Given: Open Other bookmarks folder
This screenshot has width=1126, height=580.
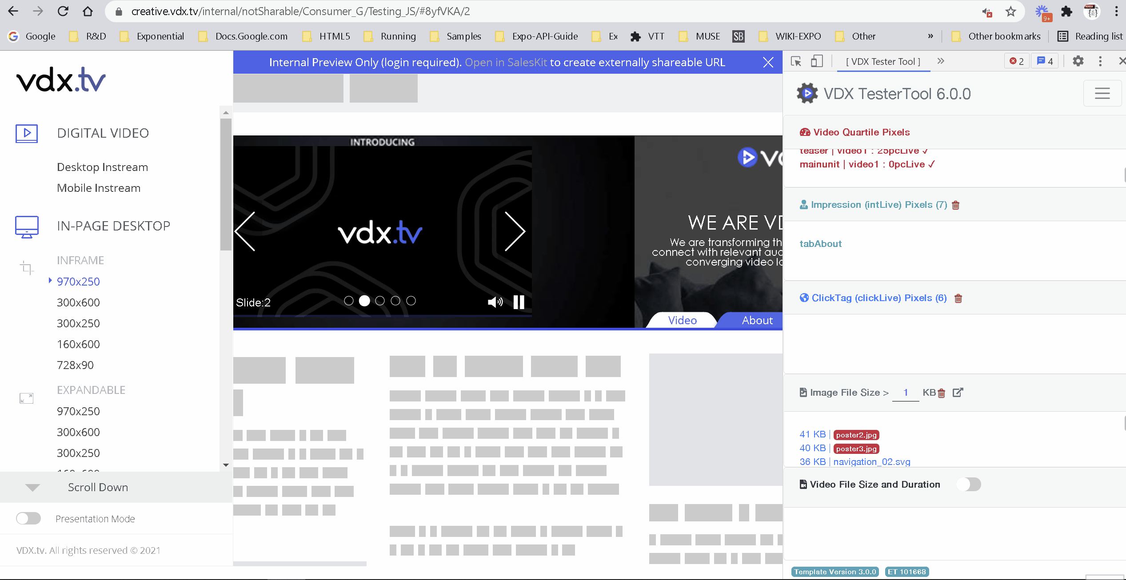Looking at the screenshot, I should (x=996, y=36).
